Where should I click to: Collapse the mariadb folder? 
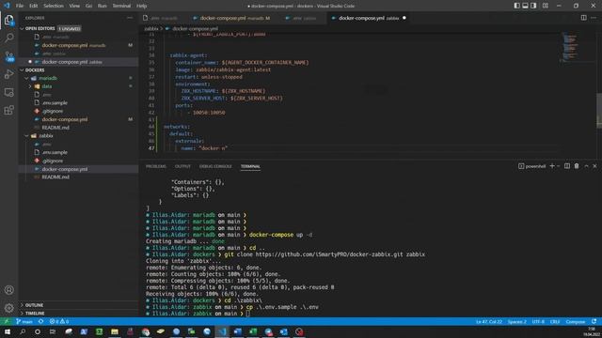pyautogui.click(x=26, y=78)
